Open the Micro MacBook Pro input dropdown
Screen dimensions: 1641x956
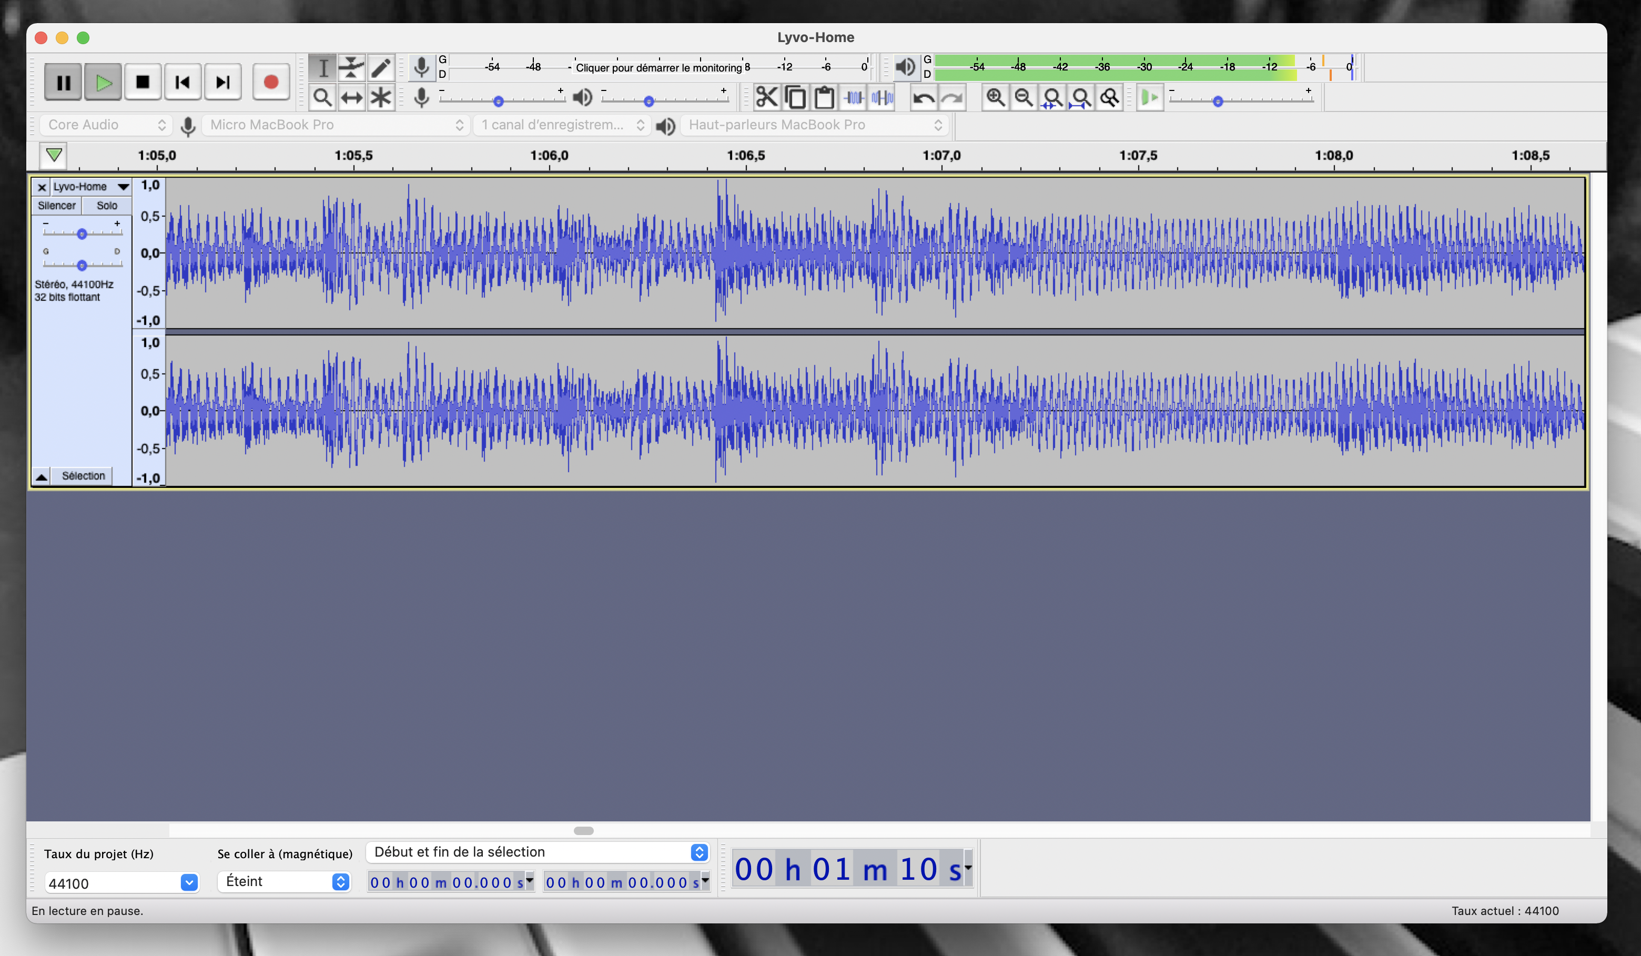(x=336, y=125)
